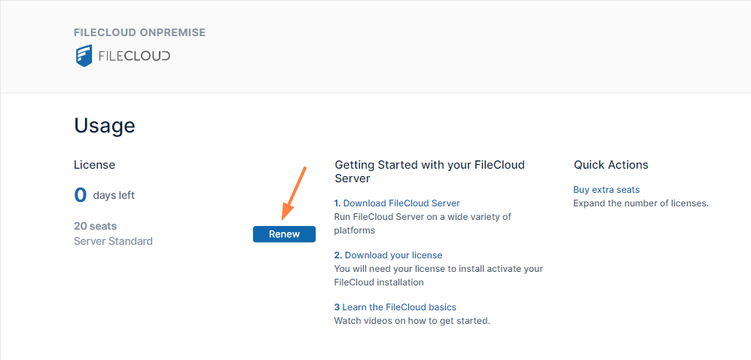
Task: Click the Quick Actions heading
Action: click(x=611, y=165)
